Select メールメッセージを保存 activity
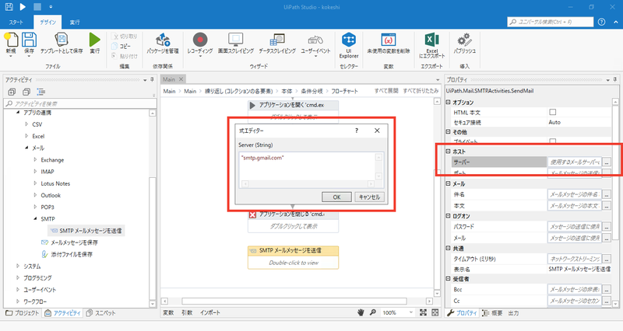 pos(69,242)
